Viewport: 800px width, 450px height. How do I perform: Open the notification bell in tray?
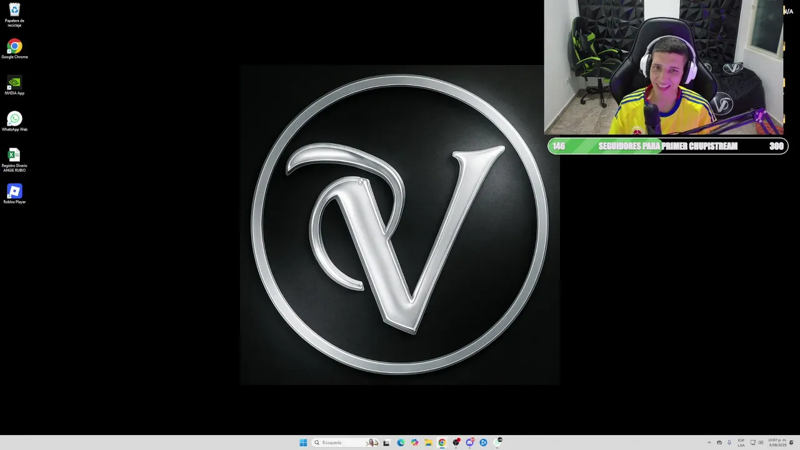(791, 442)
